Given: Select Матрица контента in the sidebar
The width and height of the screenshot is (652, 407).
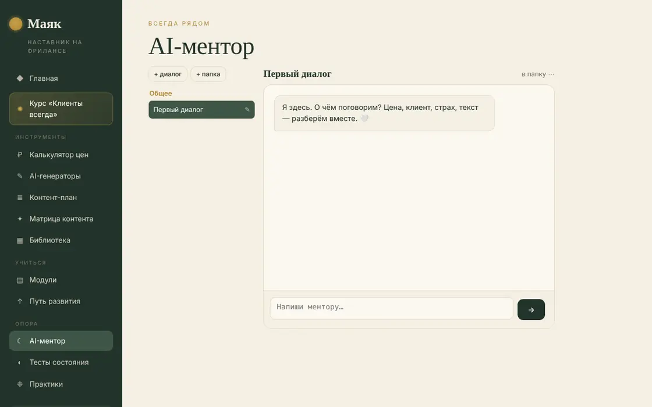Looking at the screenshot, I should 61,219.
